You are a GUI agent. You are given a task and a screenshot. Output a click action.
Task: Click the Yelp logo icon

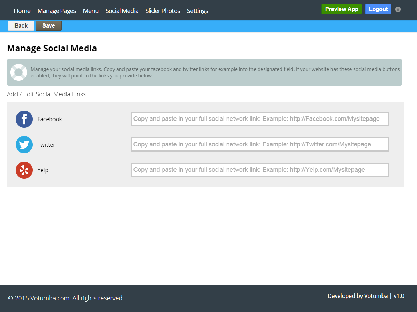(x=24, y=170)
